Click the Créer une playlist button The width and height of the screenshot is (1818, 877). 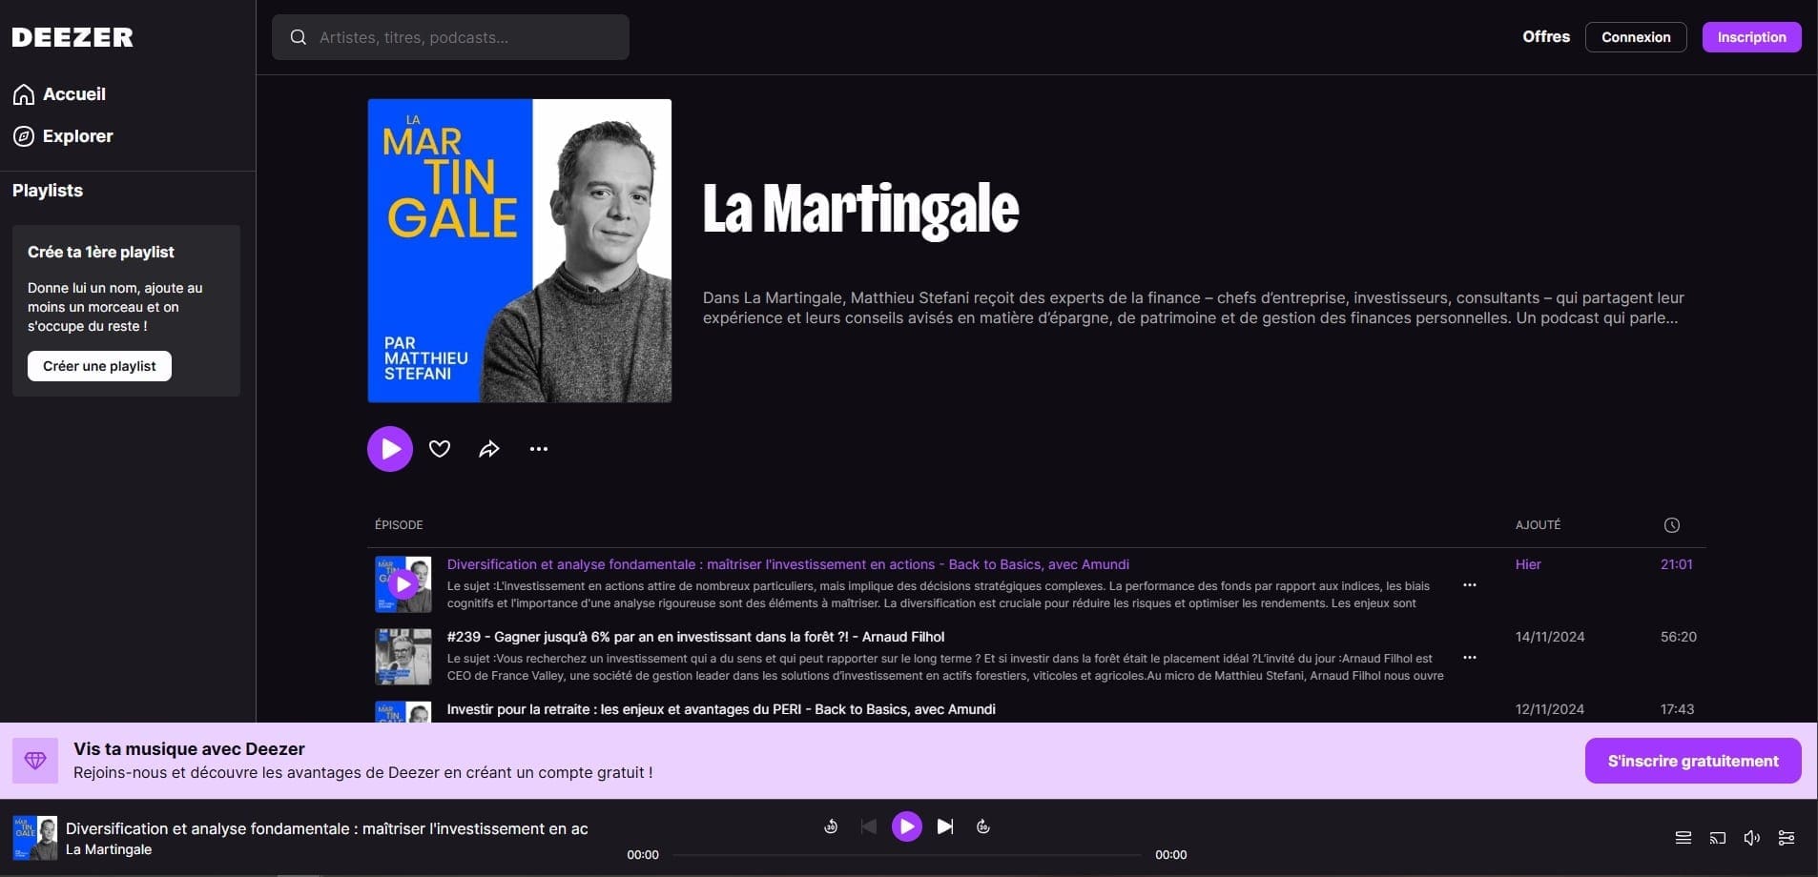click(x=99, y=366)
